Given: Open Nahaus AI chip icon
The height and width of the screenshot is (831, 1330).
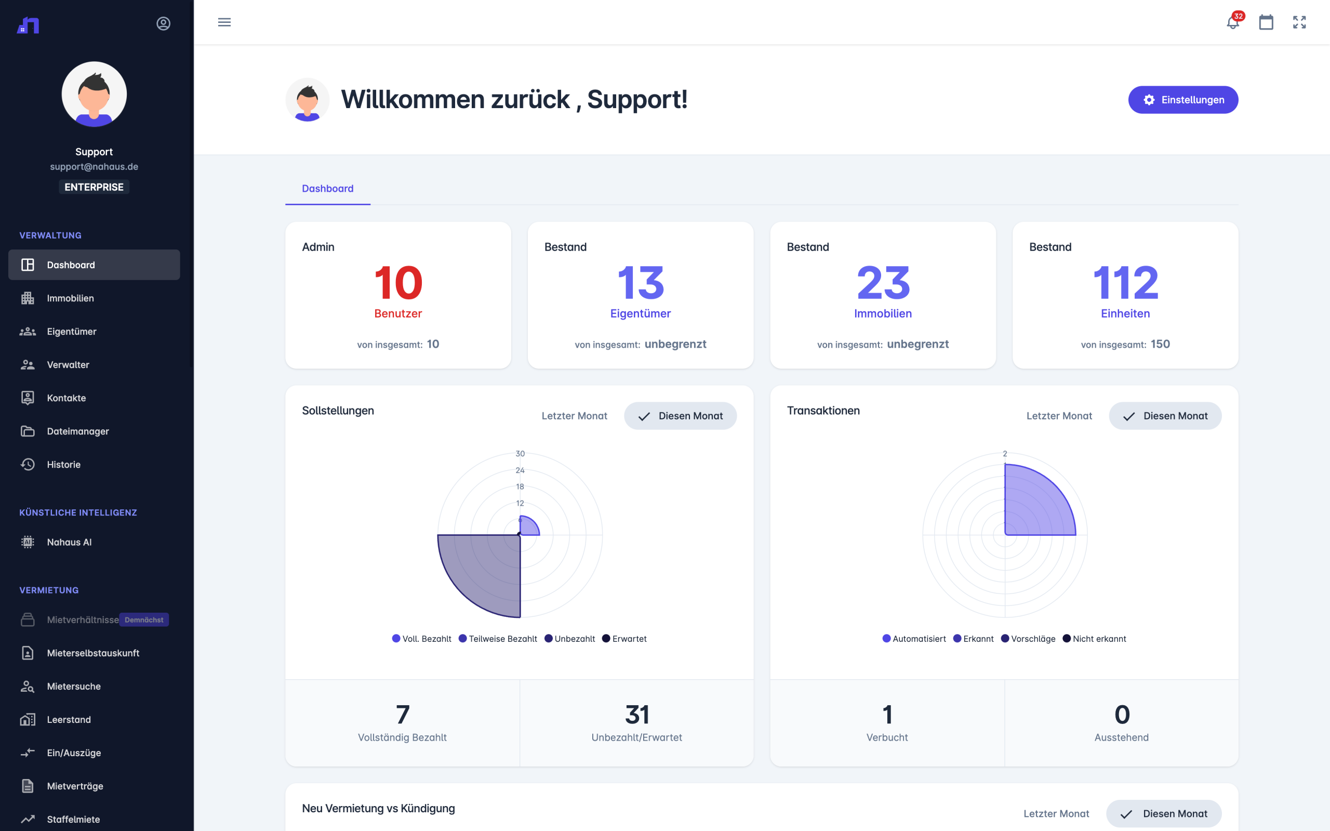Looking at the screenshot, I should pos(28,542).
